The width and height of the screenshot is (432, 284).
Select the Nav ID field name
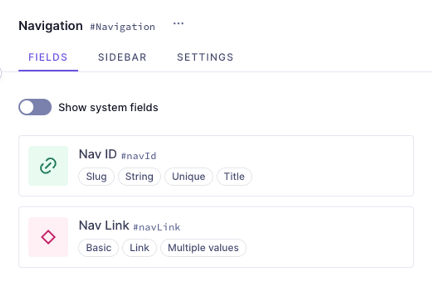[98, 154]
